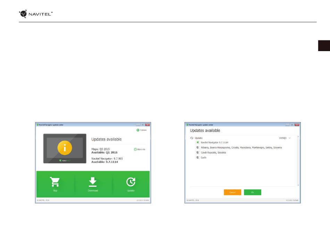Click the Buy shopping cart icon
Viewport: 330px width, 234px height.
(x=55, y=182)
